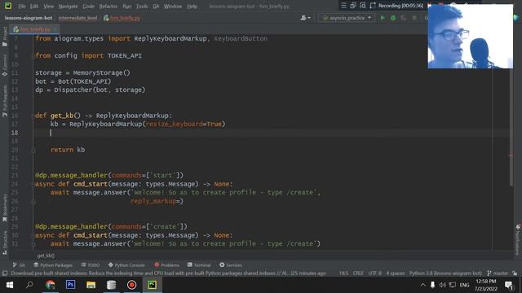
Task: Open Python 3.8 interpreter selector
Action: (x=445, y=273)
